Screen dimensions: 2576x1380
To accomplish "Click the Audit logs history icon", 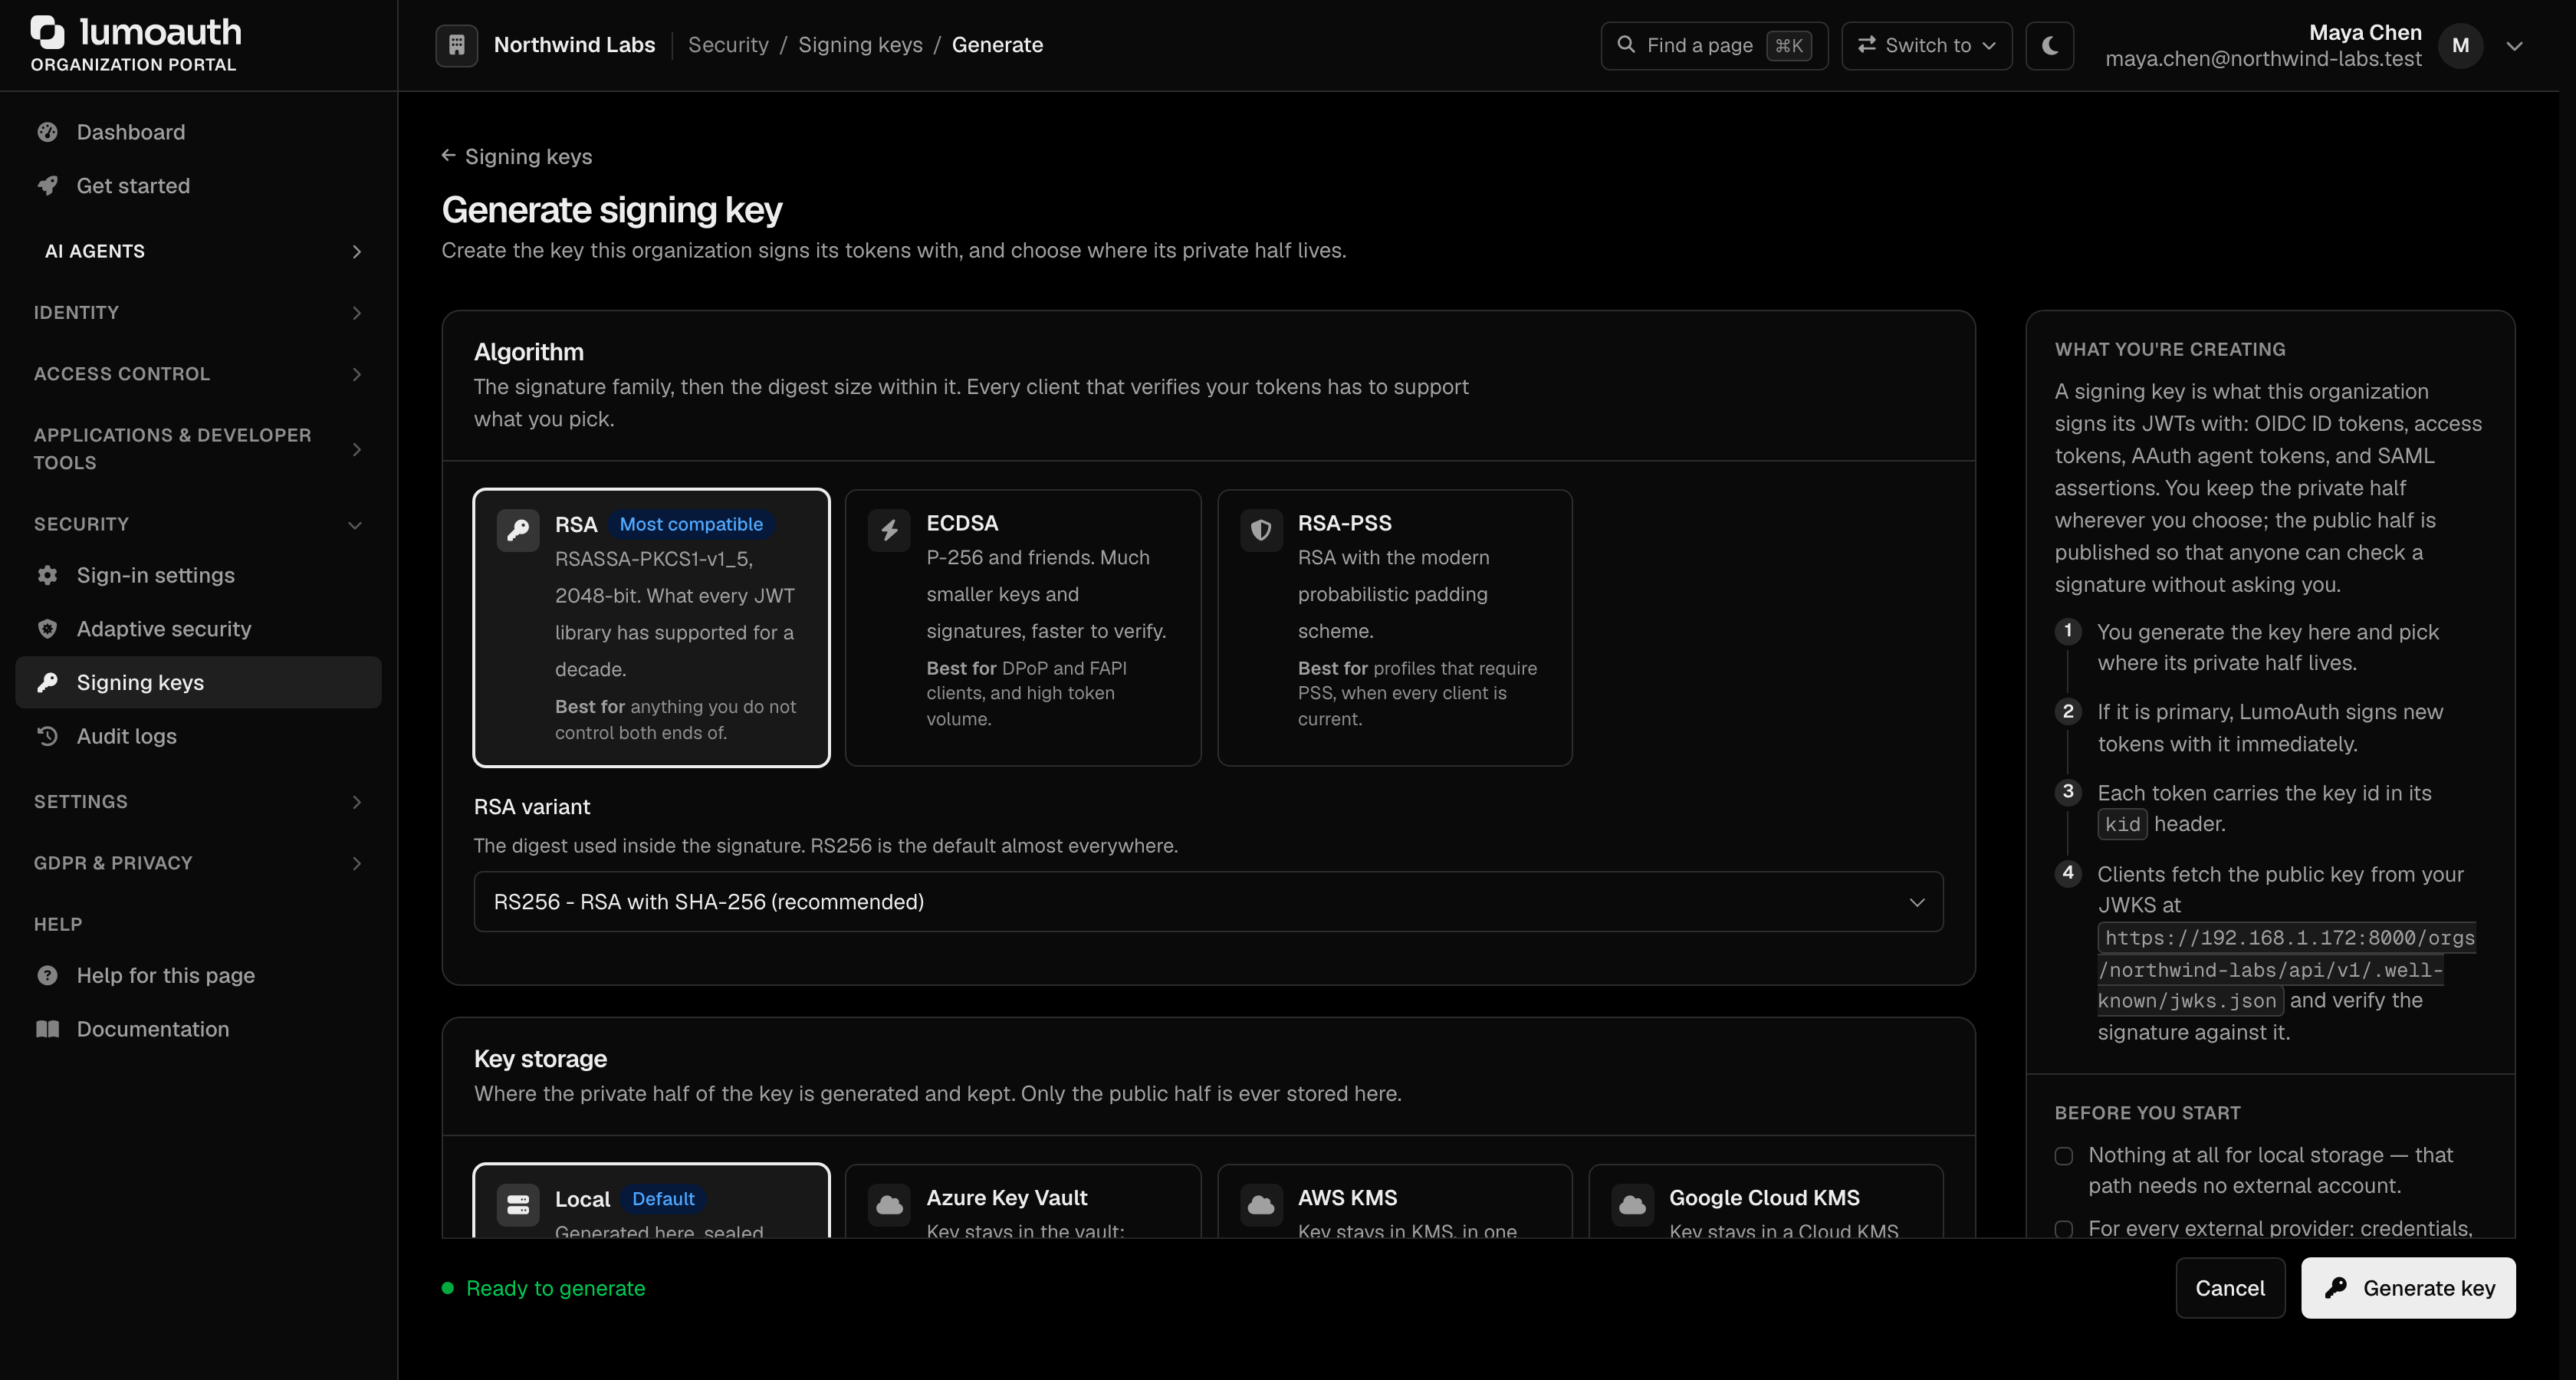I will point(47,736).
